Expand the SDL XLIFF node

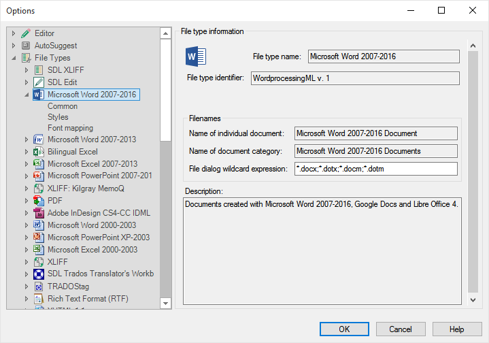click(27, 70)
